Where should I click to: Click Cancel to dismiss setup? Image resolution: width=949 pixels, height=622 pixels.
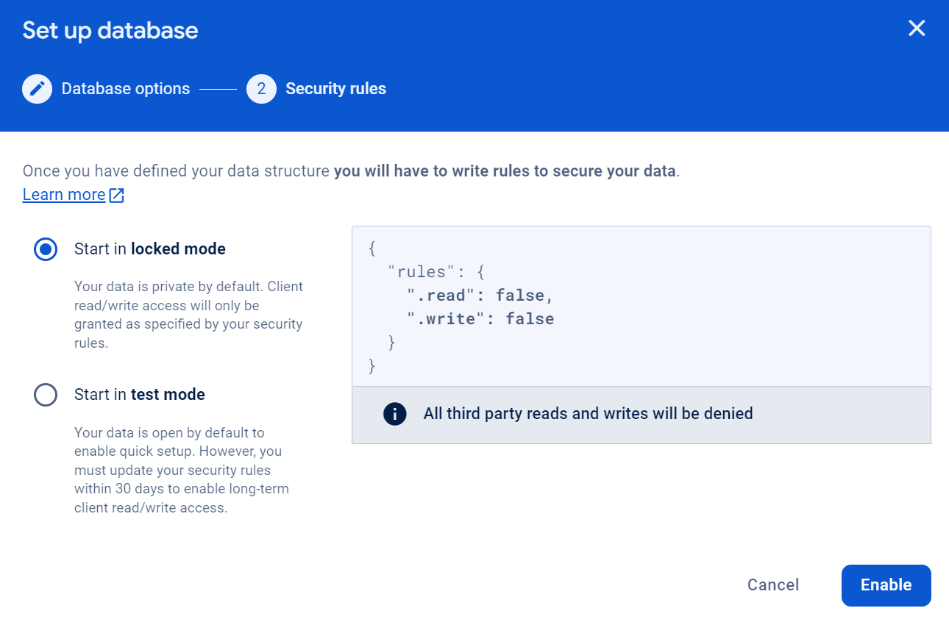point(772,585)
